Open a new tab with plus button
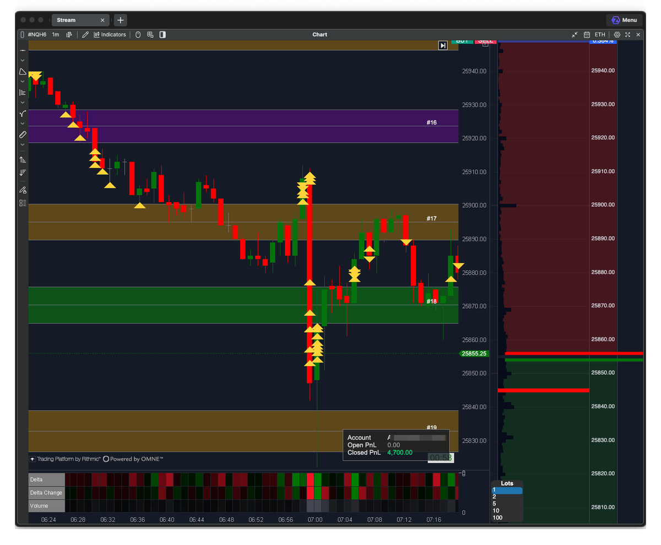Screen dimensions: 661x545 pyautogui.click(x=121, y=20)
